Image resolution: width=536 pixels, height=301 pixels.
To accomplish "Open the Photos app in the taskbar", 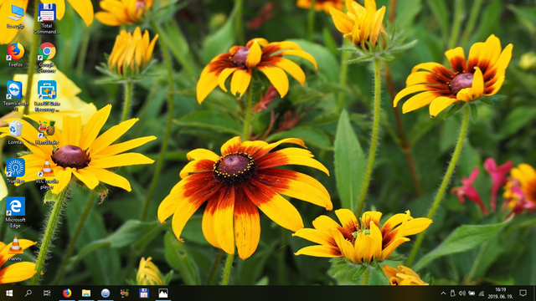I will (163, 293).
